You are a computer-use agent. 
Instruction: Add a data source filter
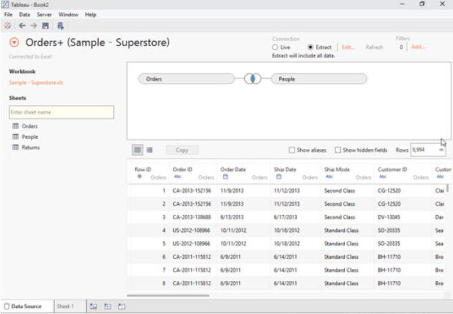click(x=418, y=47)
